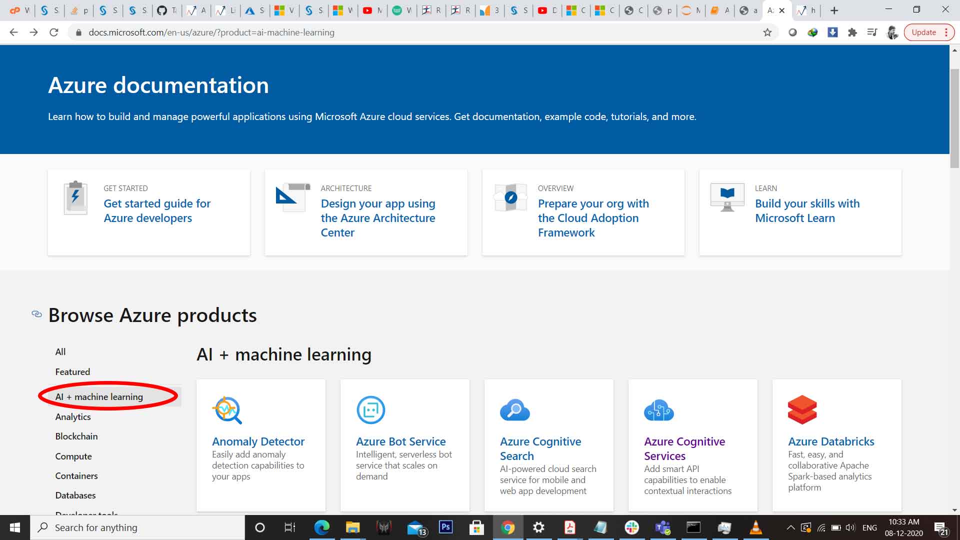This screenshot has height=540, width=960.
Task: Open Microsoft Teams from the taskbar
Action: tap(662, 527)
